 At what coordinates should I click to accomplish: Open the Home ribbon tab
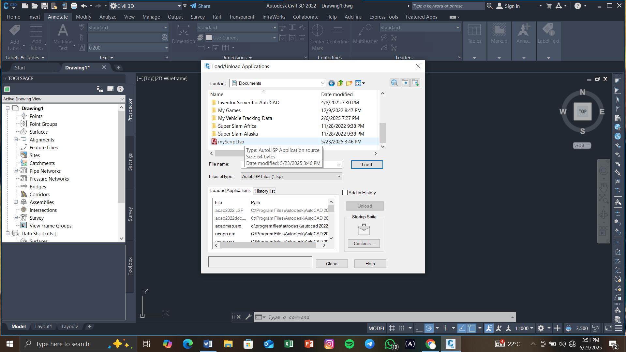13,17
